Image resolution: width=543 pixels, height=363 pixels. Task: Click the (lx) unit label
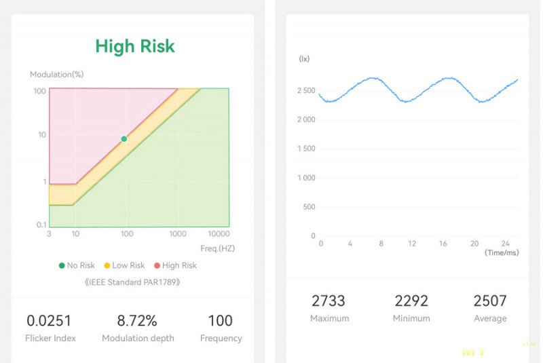(304, 59)
